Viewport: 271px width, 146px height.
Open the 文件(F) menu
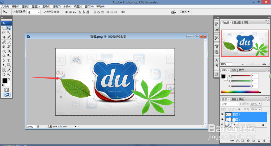click(x=5, y=7)
